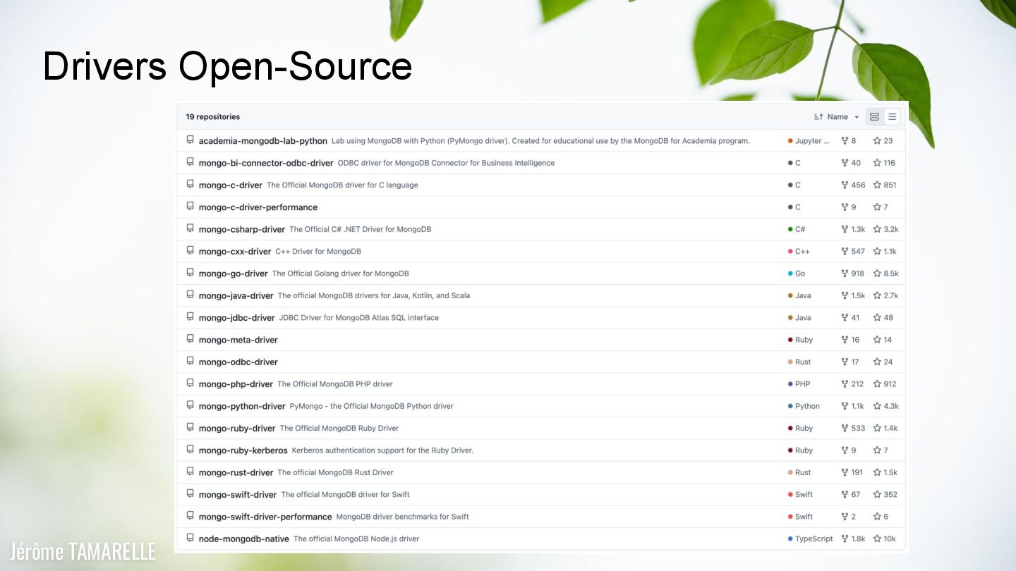Open the mongo-meta-driver repository
This screenshot has height=571, width=1016.
238,340
